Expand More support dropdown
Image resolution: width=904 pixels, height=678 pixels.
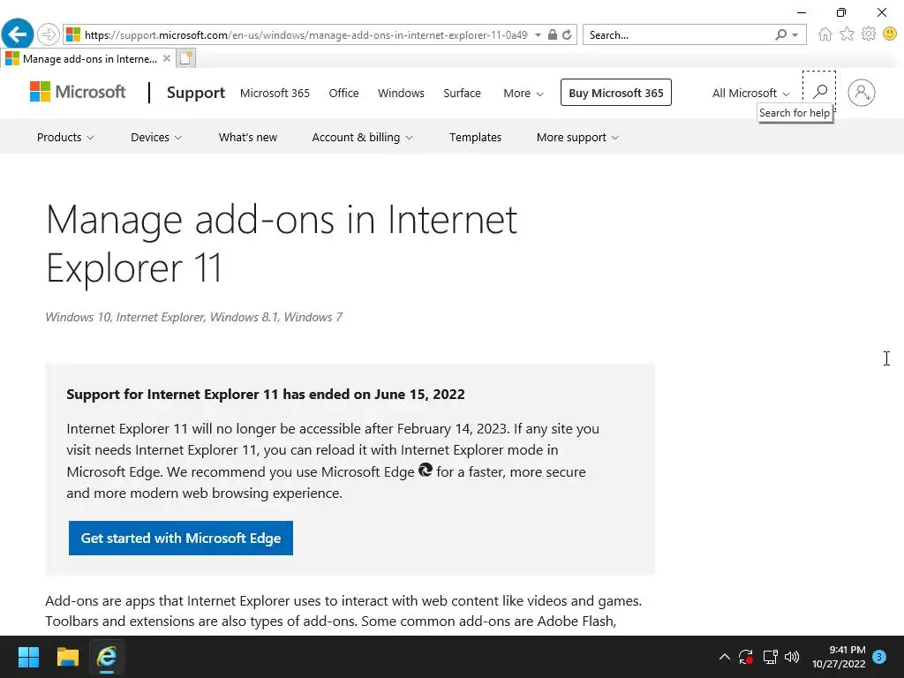(x=577, y=137)
